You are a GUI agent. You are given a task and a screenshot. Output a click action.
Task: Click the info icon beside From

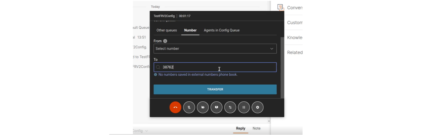pos(165,41)
